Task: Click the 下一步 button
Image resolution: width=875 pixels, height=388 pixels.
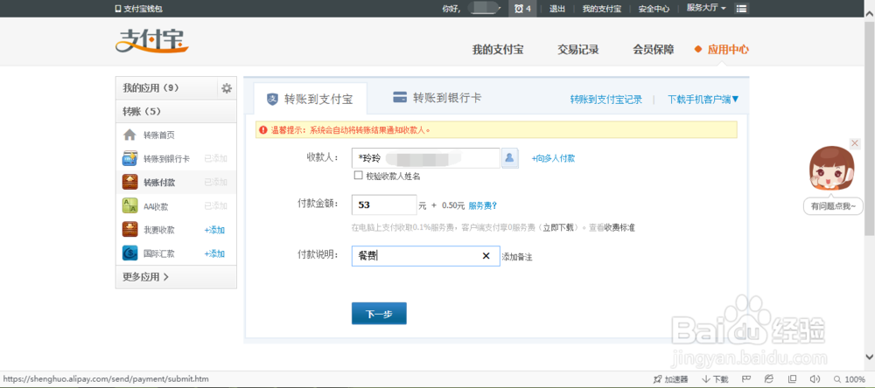Action: pyautogui.click(x=379, y=314)
